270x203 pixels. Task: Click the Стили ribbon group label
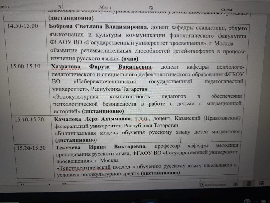pos(227,10)
